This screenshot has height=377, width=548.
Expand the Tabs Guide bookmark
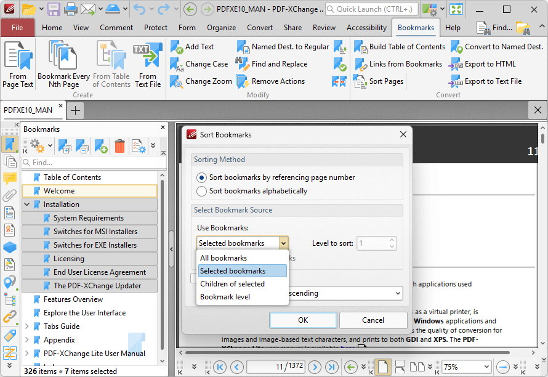point(27,326)
